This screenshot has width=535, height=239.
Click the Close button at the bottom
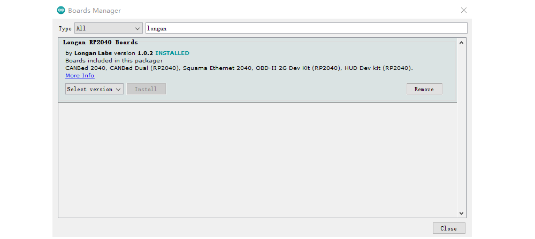449,228
